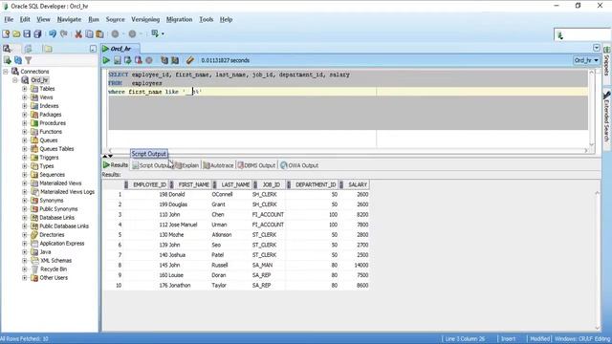Click the New Connection green plus icon
The height and width of the screenshot is (344, 612).
[7, 60]
